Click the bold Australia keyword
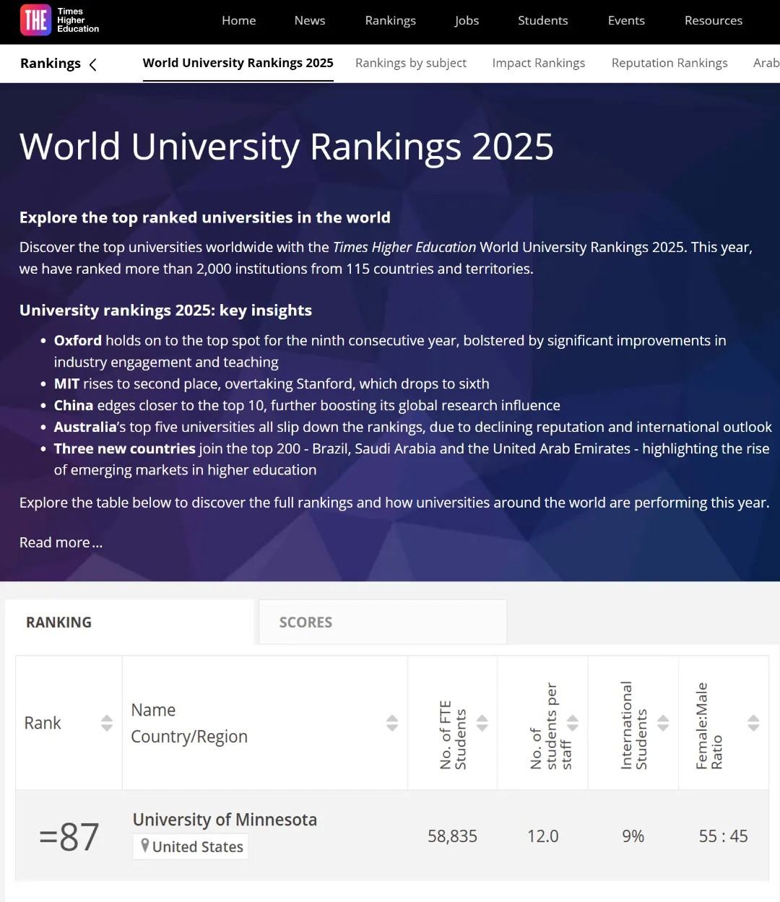The image size is (780, 902). [85, 427]
